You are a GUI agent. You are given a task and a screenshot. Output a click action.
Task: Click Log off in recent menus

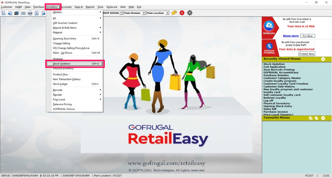268,101
